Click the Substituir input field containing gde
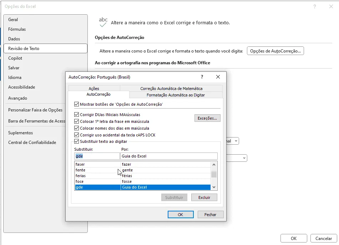 point(97,156)
